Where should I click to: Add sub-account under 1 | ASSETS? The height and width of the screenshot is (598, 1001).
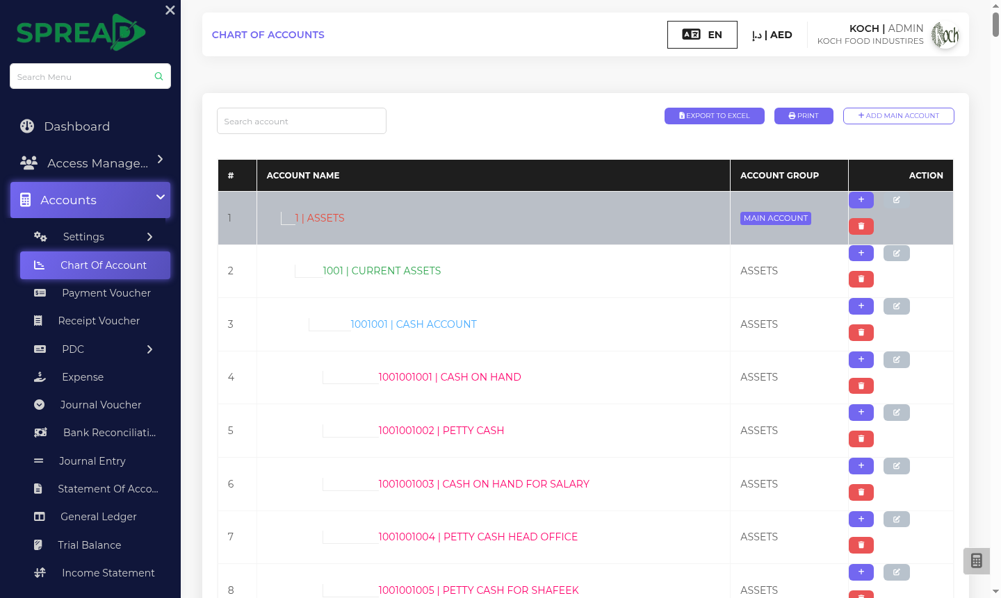[861, 200]
